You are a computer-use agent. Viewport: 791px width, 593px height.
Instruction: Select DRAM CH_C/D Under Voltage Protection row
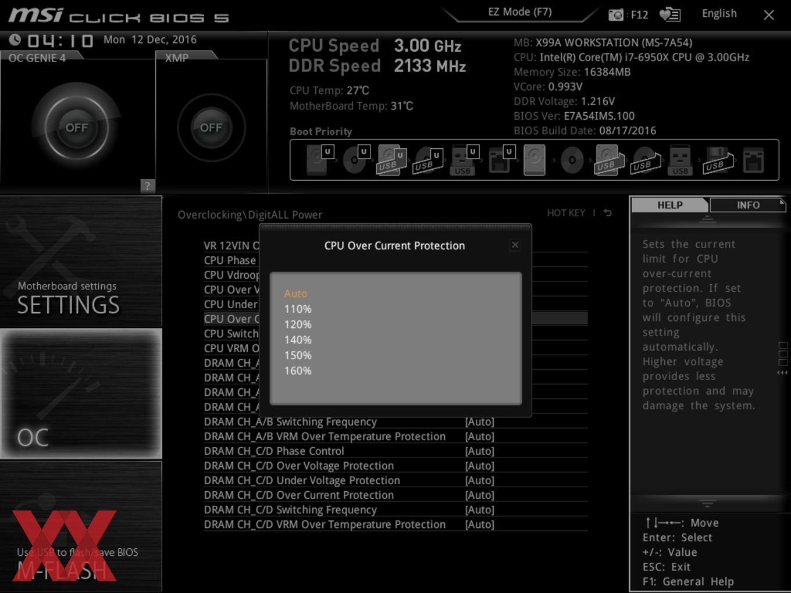tap(396, 480)
